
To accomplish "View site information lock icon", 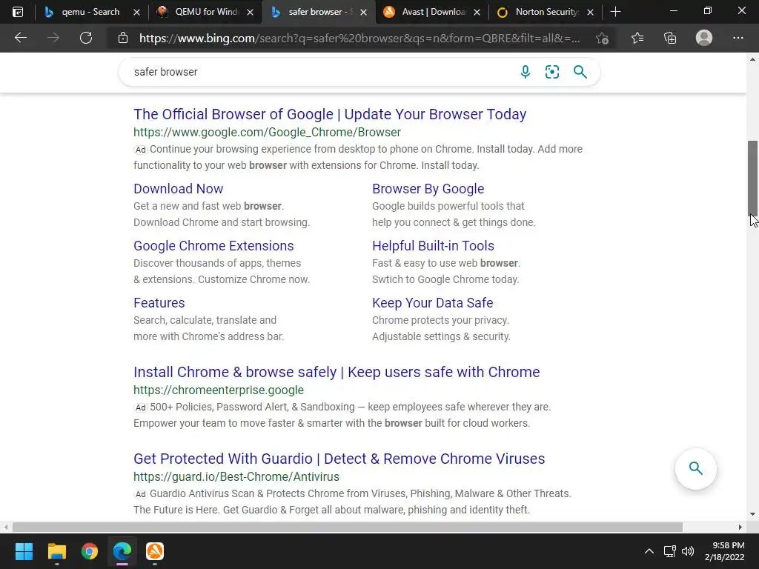I will click(x=123, y=38).
